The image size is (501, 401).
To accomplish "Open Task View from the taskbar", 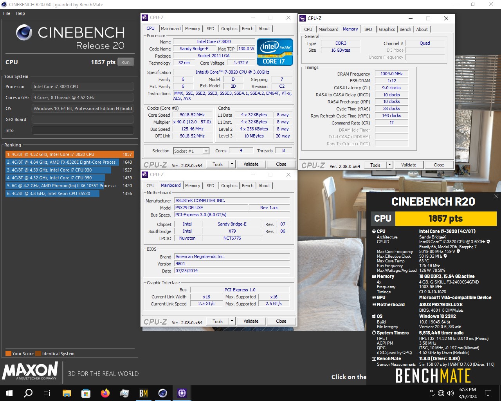I will click(47, 393).
